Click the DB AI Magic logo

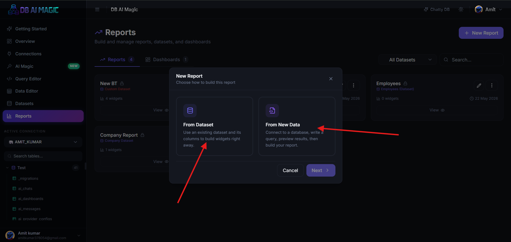point(33,10)
